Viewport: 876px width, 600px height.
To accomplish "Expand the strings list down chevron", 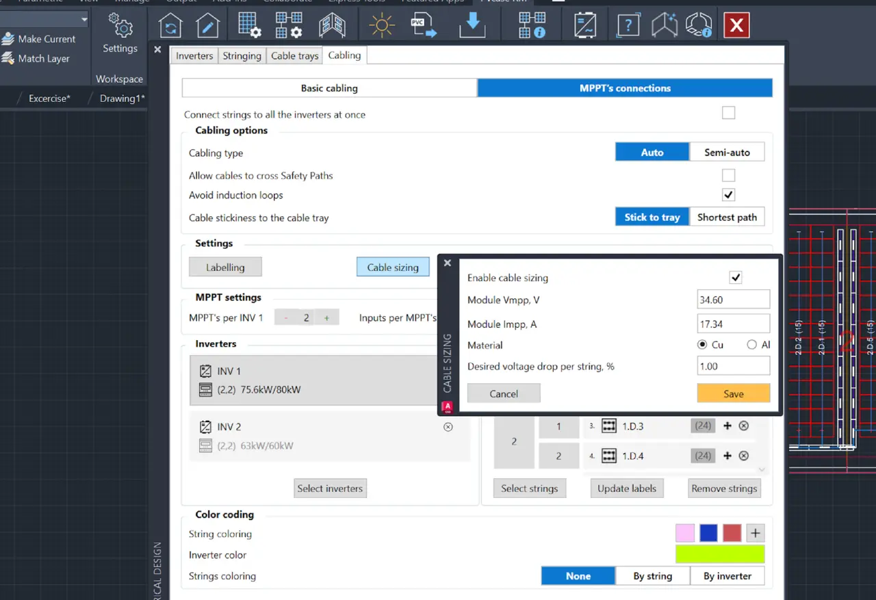I will (x=762, y=469).
